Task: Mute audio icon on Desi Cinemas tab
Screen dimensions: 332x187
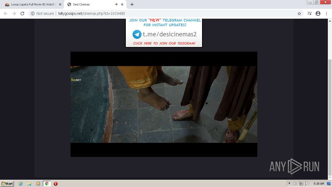Action: point(116,4)
